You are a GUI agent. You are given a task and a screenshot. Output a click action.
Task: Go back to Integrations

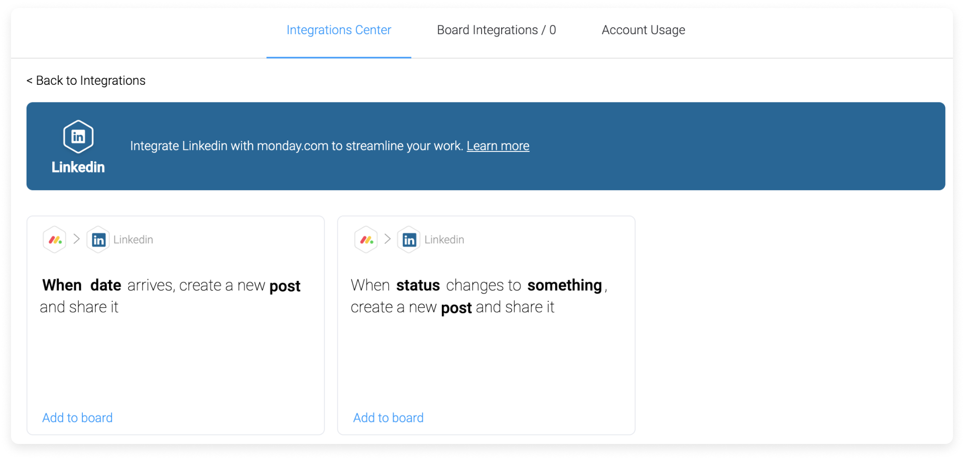(x=85, y=80)
